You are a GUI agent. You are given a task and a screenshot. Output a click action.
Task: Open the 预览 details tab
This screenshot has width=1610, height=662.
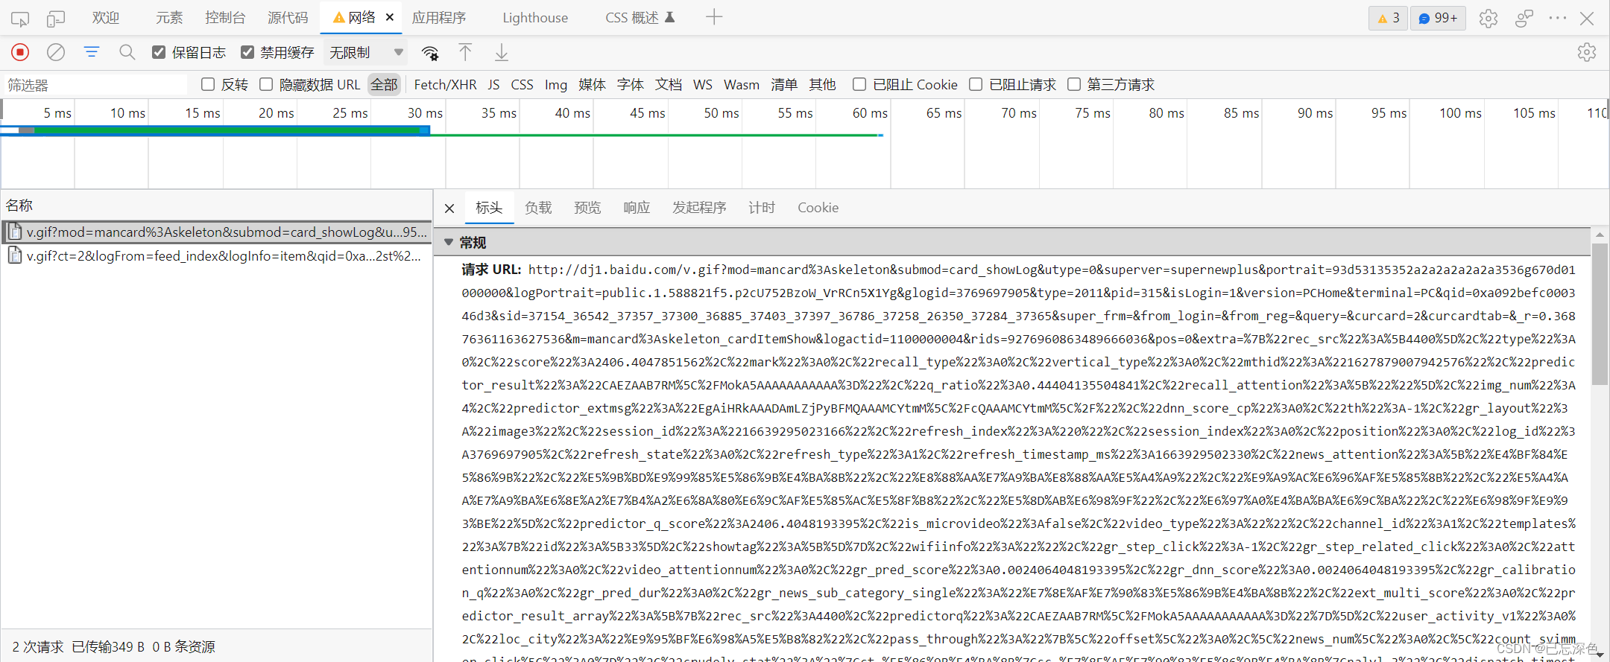[587, 208]
